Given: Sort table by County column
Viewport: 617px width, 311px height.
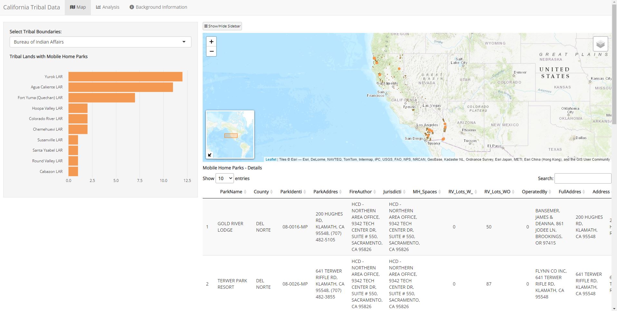Looking at the screenshot, I should coord(263,192).
